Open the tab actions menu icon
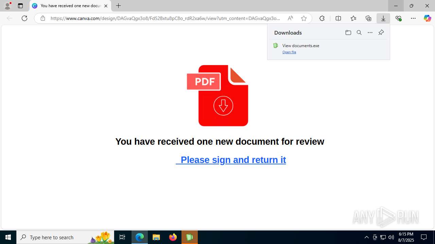 [20, 6]
